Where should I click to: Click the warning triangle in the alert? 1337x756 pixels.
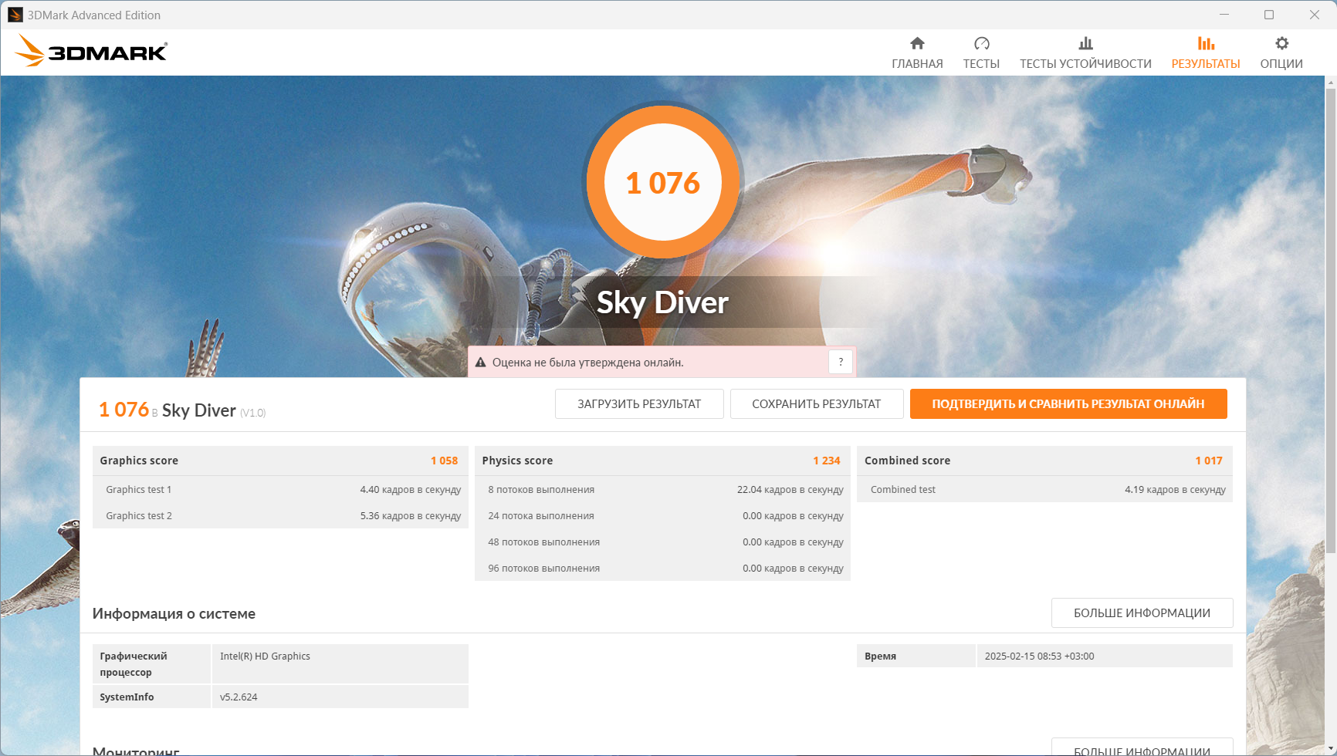pos(480,363)
